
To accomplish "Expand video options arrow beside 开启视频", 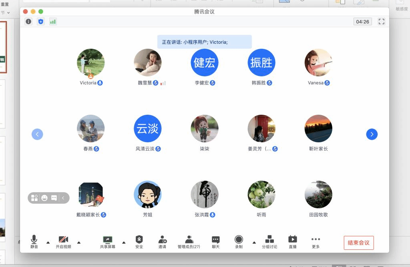I will coord(78,242).
